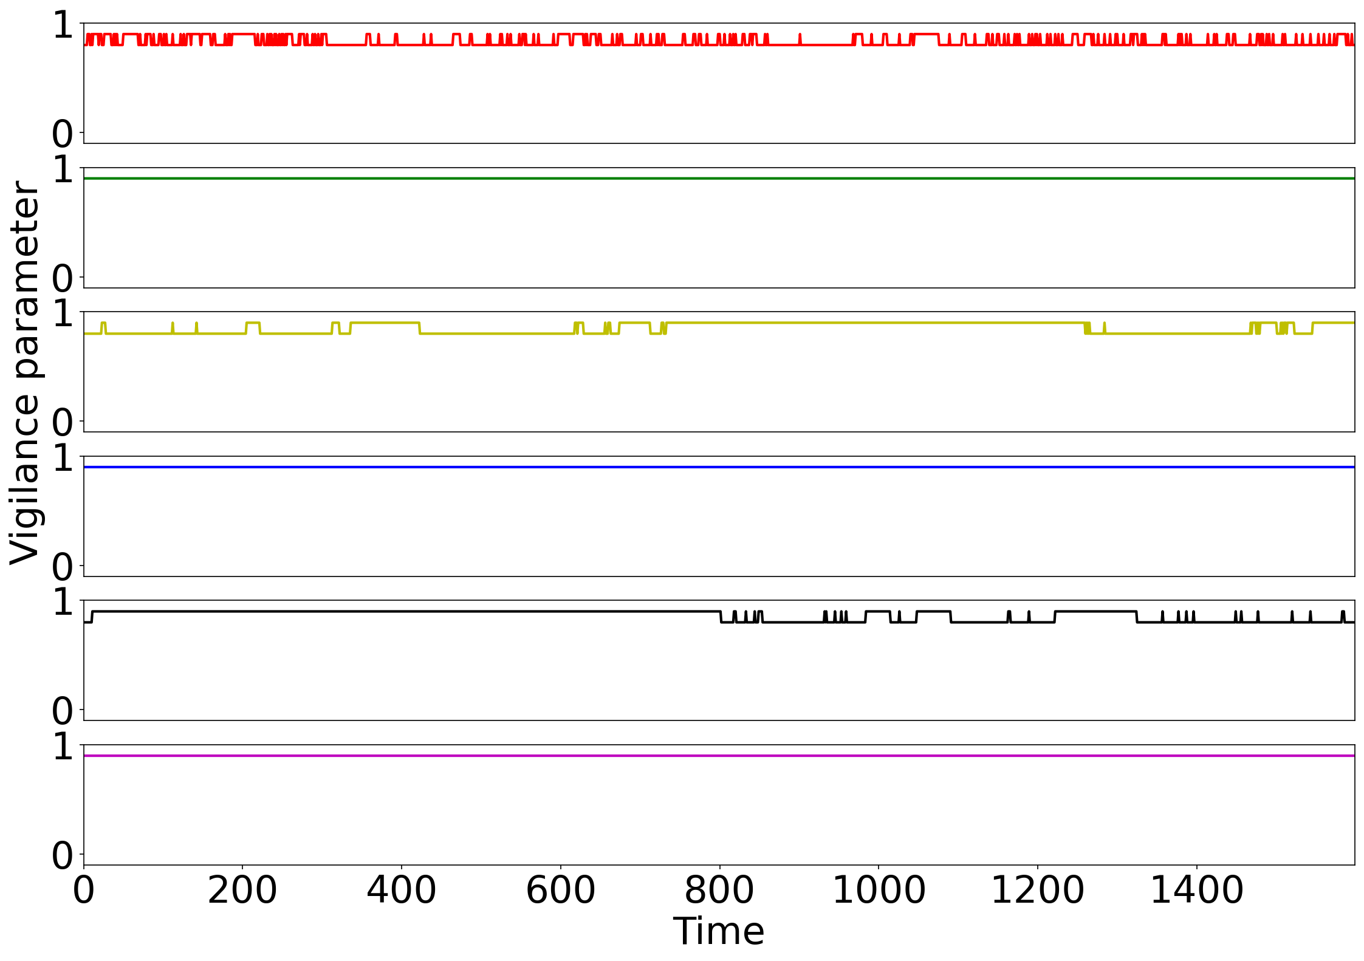Image resolution: width=1364 pixels, height=961 pixels.
Task: Click the red fluctuating line
Action: click(x=826, y=44)
